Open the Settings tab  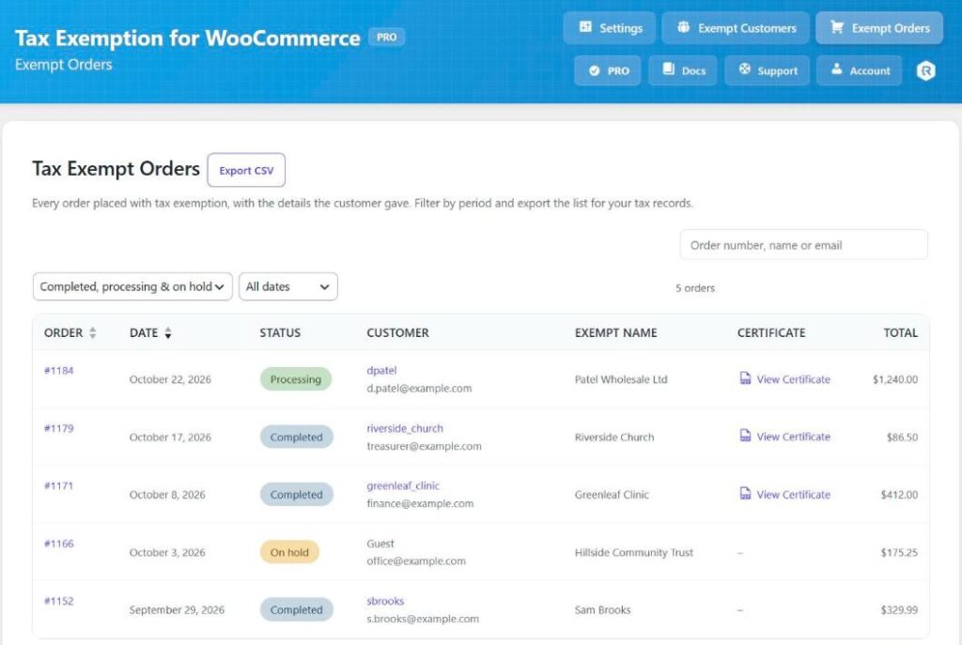(610, 28)
